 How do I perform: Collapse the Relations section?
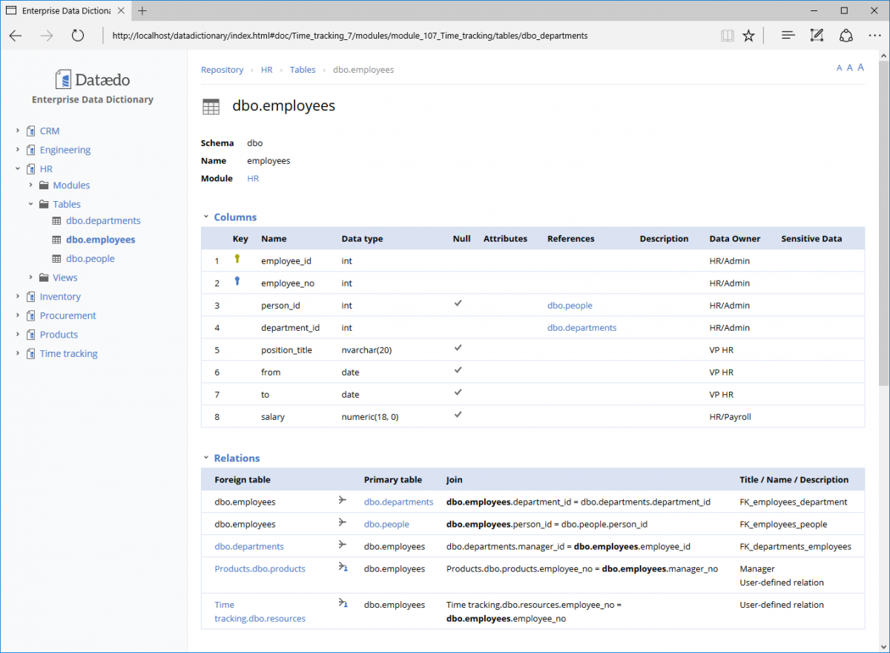(x=206, y=458)
